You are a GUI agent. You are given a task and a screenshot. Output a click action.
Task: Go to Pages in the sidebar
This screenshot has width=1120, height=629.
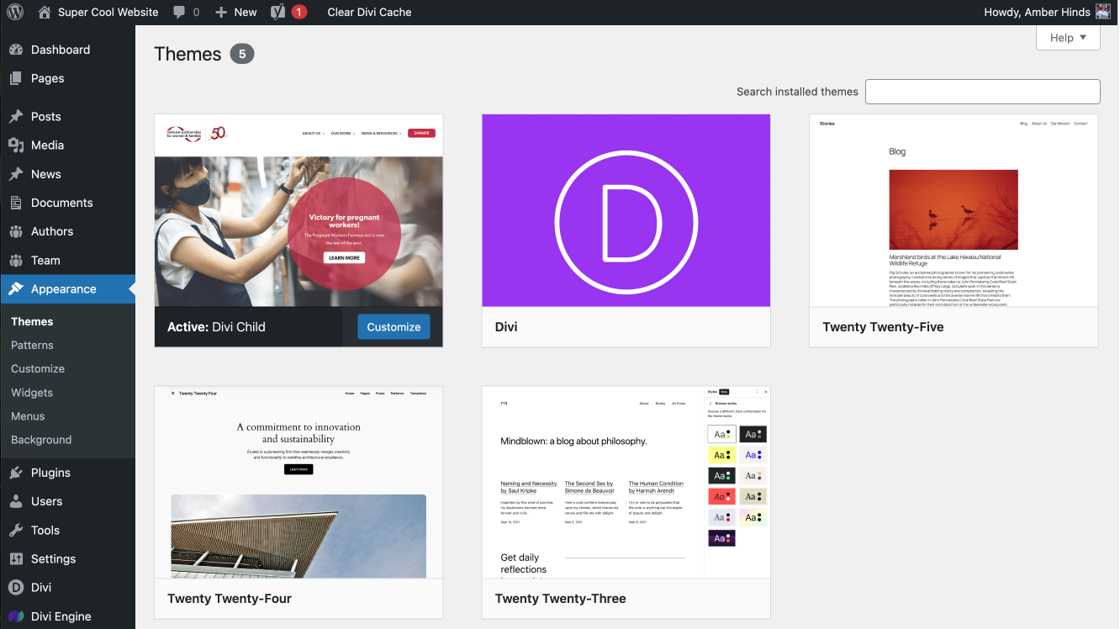click(67, 78)
